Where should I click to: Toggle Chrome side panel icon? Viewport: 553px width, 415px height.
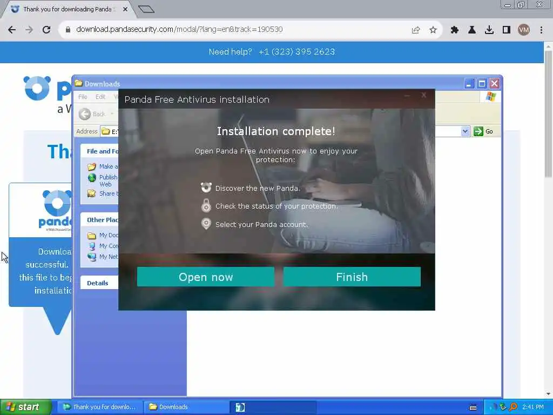(507, 30)
